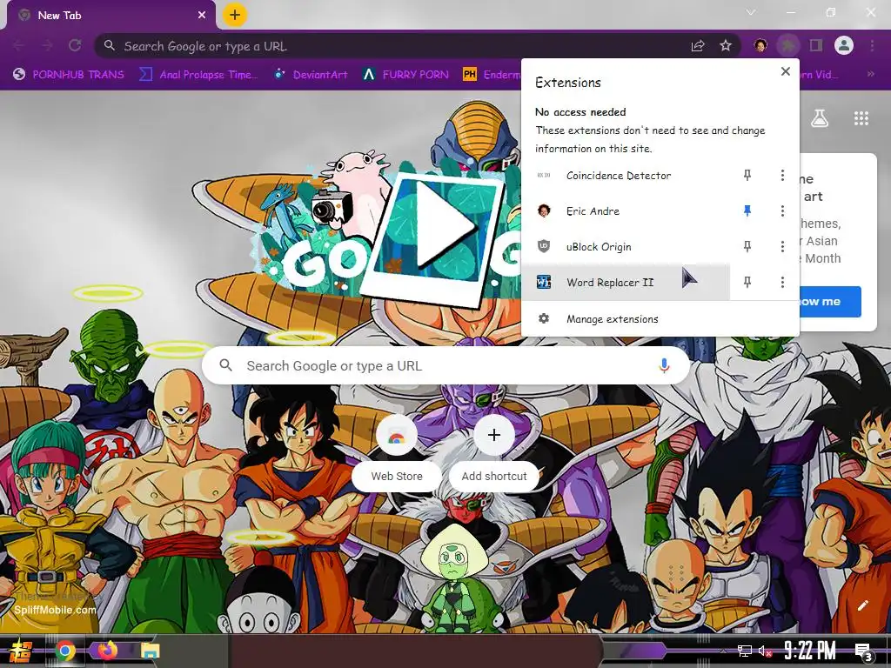Click the Word Replacer II icon
Viewport: 891px width, 668px height.
(x=544, y=283)
